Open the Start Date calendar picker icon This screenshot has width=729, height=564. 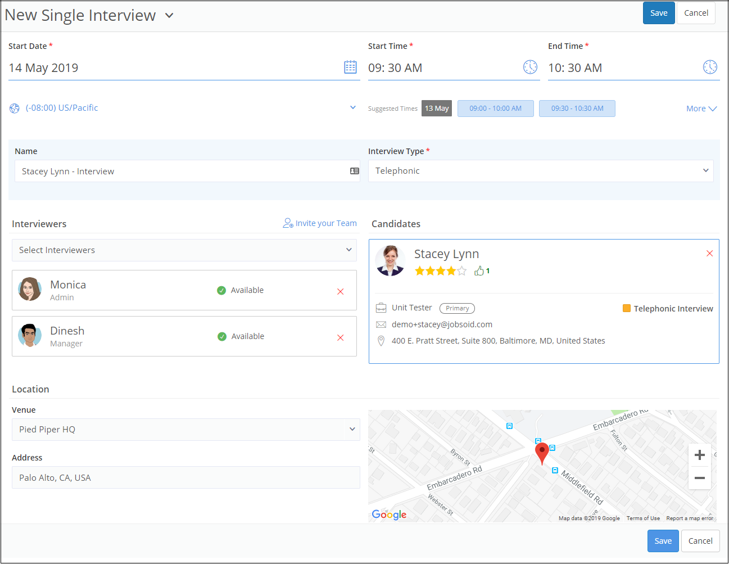pyautogui.click(x=350, y=67)
